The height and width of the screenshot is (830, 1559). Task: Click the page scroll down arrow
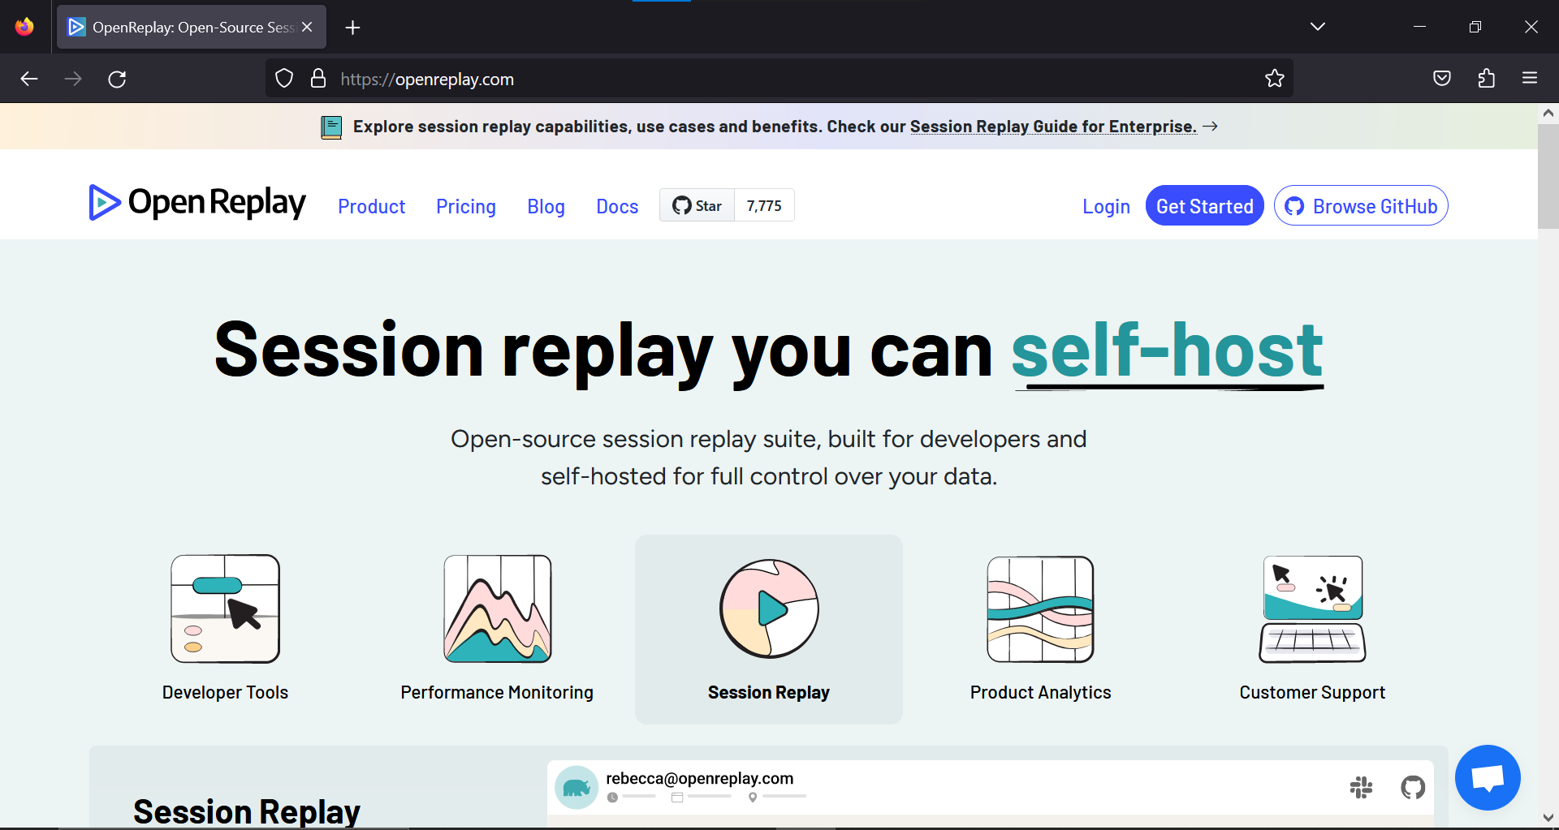coord(1548,817)
